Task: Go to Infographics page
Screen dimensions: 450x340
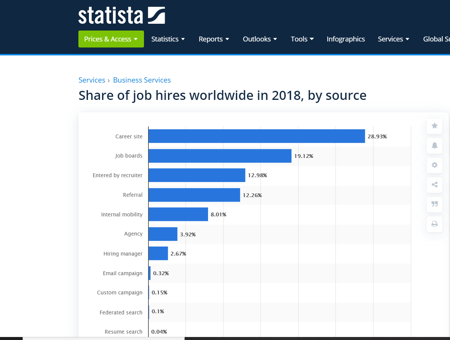Action: point(346,39)
